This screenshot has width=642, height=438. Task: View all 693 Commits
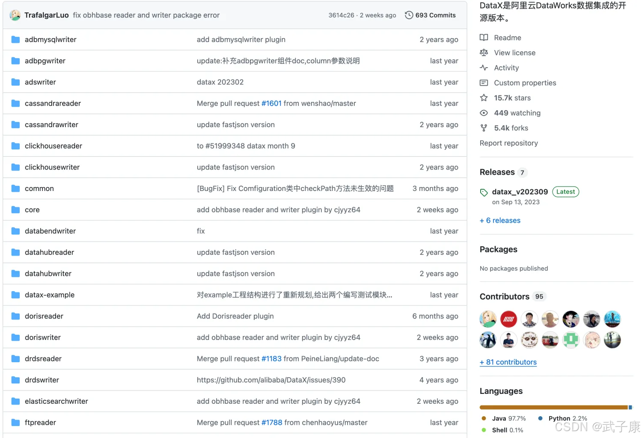[x=435, y=15]
